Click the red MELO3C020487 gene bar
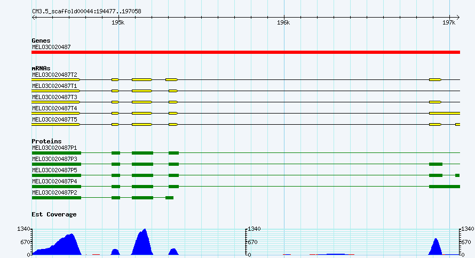475x258 pixels. [246, 52]
